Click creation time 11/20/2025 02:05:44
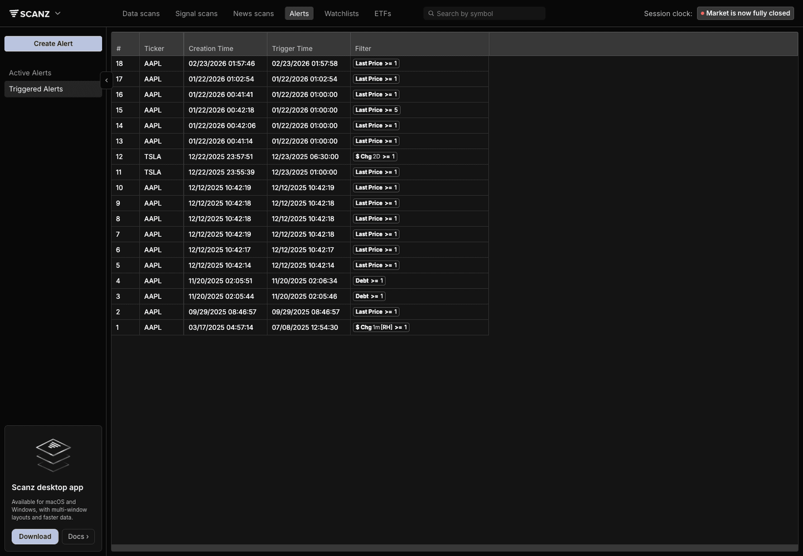Screen dimensions: 803x556 [x=221, y=296]
